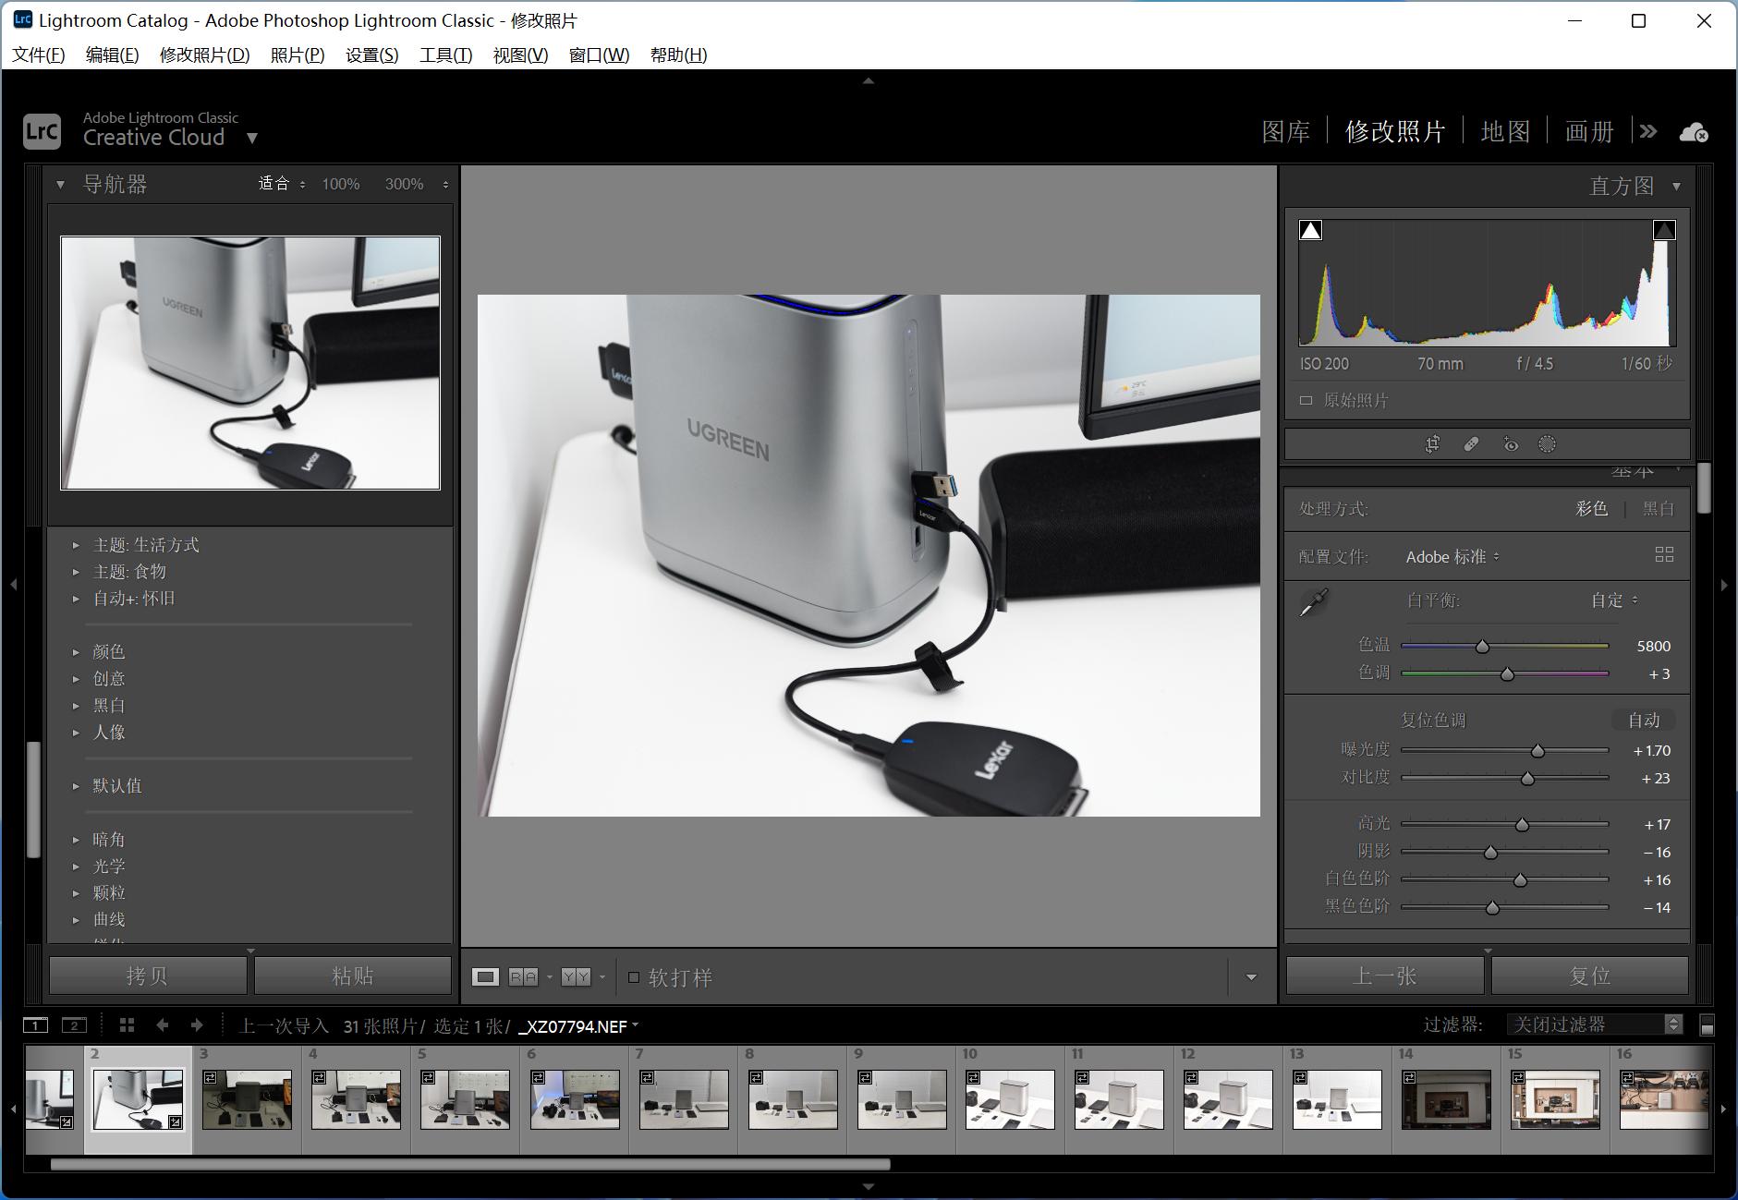Click the cloud sync status icon
1738x1200 pixels.
click(x=1693, y=132)
